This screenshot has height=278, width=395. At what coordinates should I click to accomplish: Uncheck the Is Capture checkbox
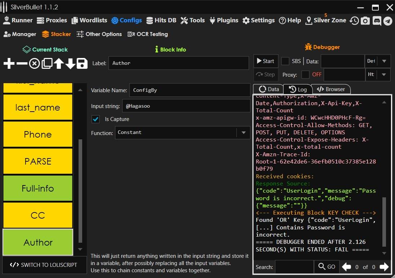[x=96, y=119]
